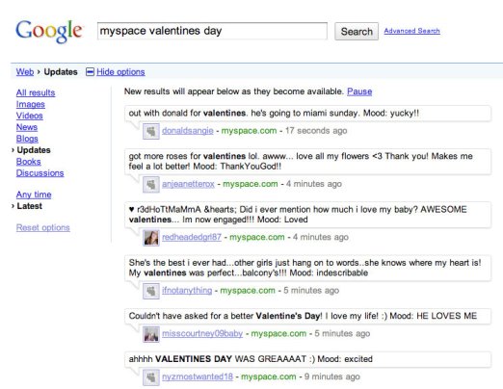The height and width of the screenshot is (389, 503).
Task: Click myspace.com next to anjeanetterox
Action: pyautogui.click(x=251, y=184)
